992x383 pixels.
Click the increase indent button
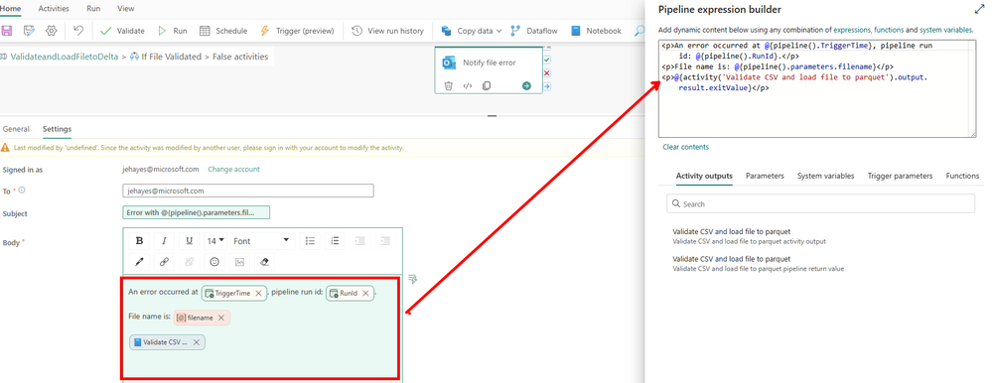(385, 241)
